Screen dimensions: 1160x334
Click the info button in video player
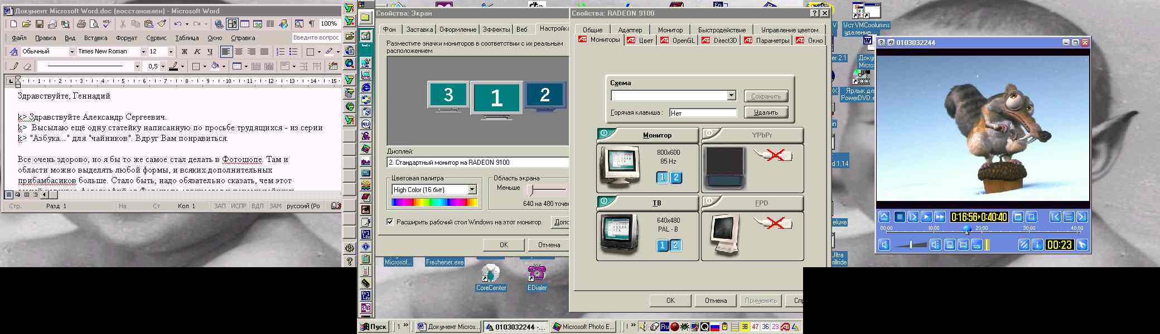[x=1037, y=245]
